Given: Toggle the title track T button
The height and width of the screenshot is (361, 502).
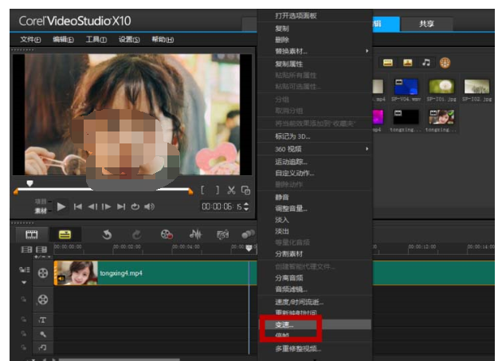Looking at the screenshot, I should [x=42, y=320].
